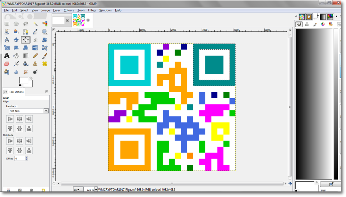Align target to horizontal center
Image resolution: width=346 pixels, height=197 pixels.
20,119
